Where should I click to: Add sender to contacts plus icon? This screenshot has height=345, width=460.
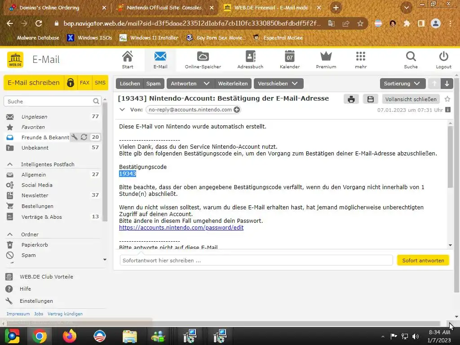click(x=237, y=110)
